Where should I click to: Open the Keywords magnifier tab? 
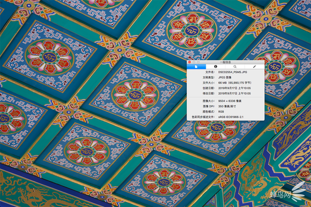(235, 67)
